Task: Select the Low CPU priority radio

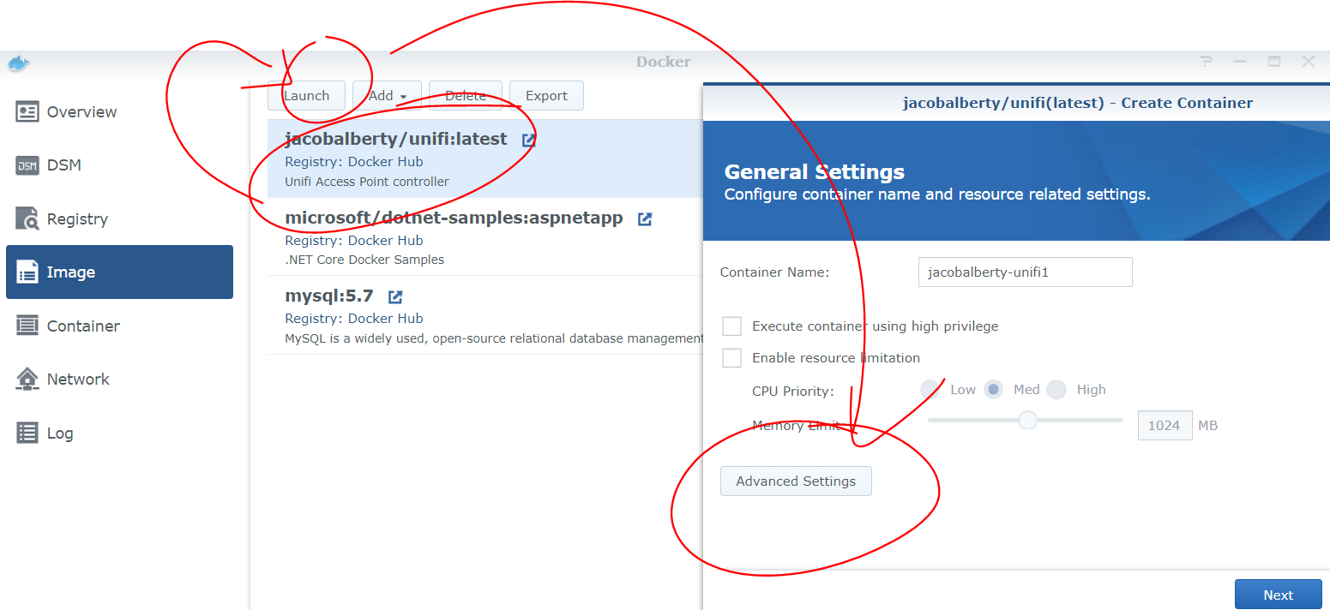Action: click(930, 390)
